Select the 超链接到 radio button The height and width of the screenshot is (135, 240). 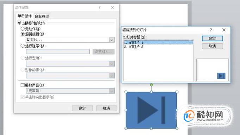23,34
